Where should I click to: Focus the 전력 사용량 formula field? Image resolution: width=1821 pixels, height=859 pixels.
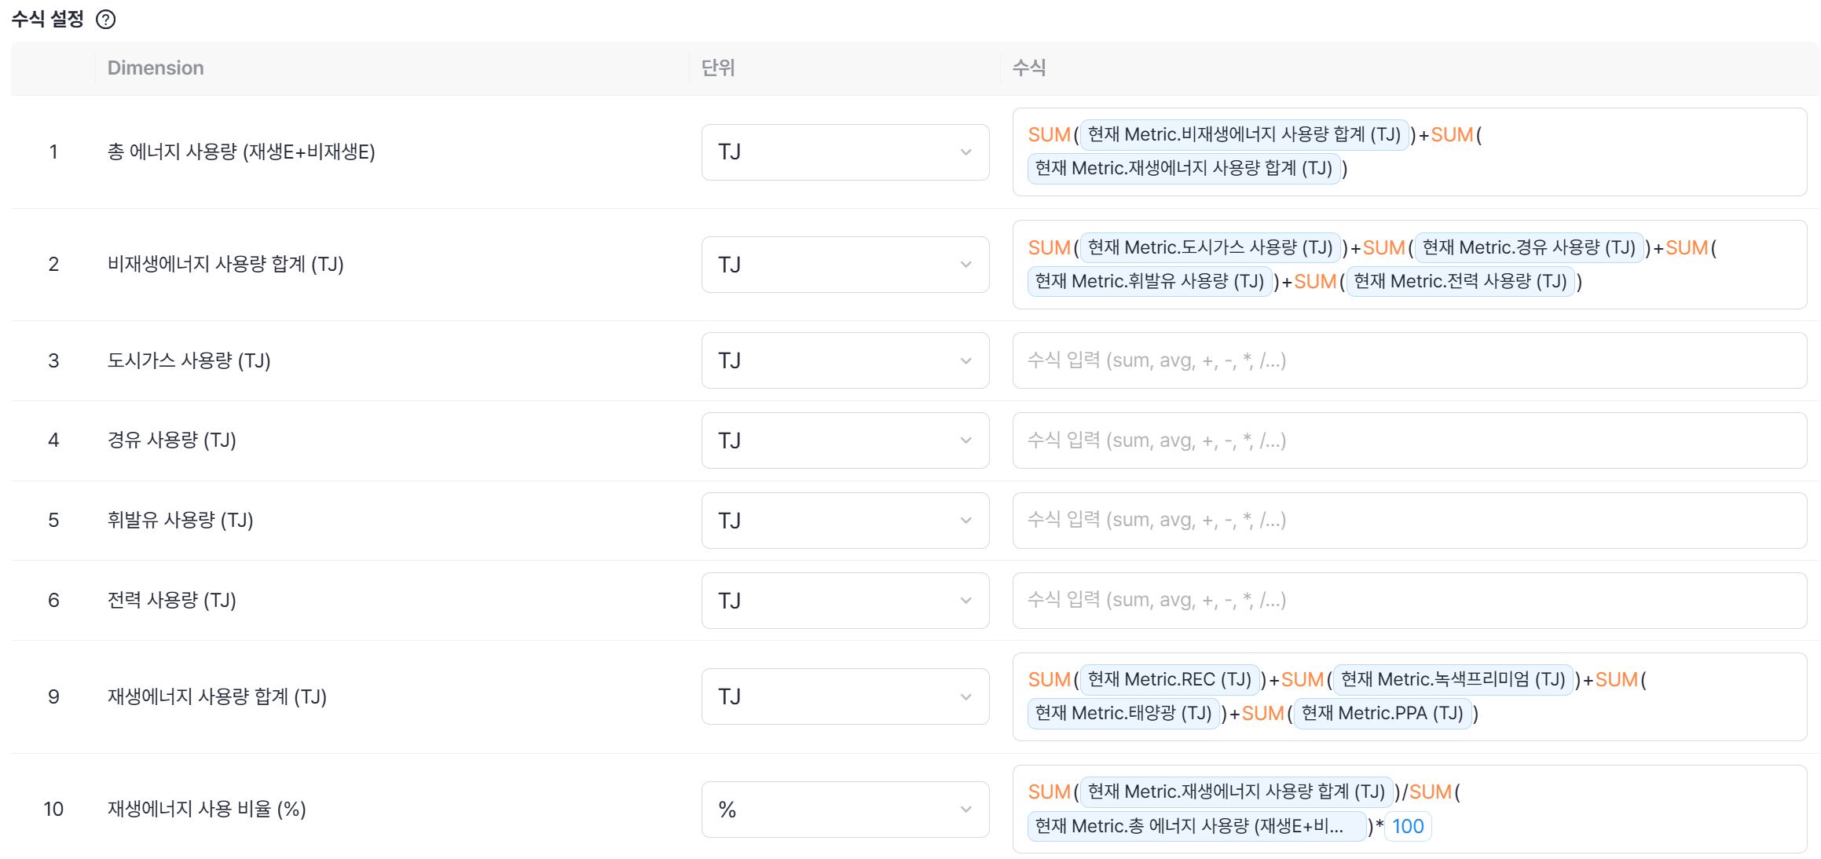pyautogui.click(x=1409, y=601)
